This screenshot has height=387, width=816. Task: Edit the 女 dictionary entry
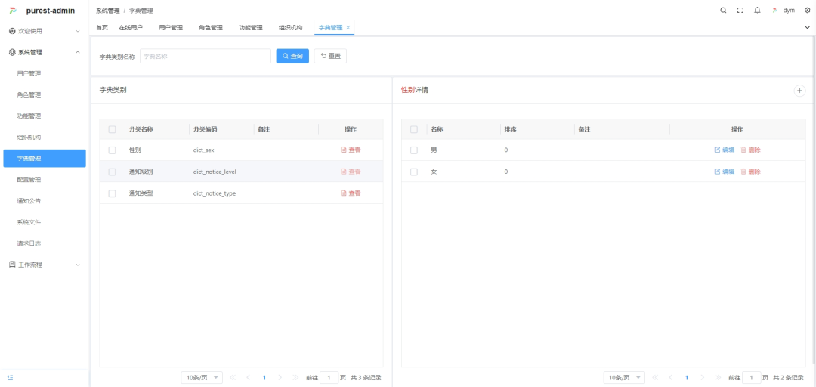click(725, 172)
